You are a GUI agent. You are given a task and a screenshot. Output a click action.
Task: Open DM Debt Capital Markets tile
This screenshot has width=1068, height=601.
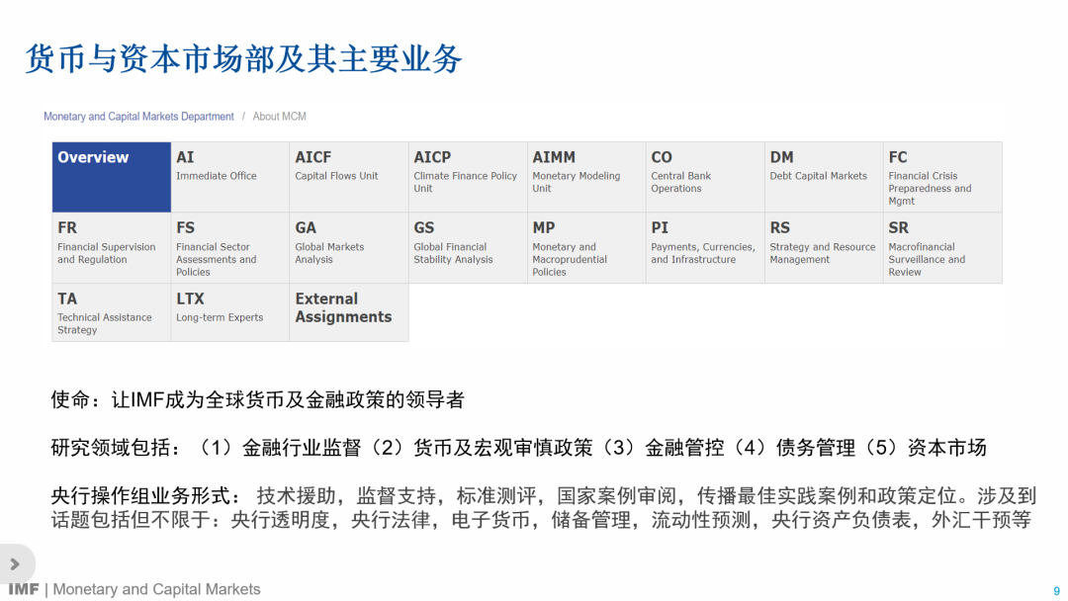823,177
